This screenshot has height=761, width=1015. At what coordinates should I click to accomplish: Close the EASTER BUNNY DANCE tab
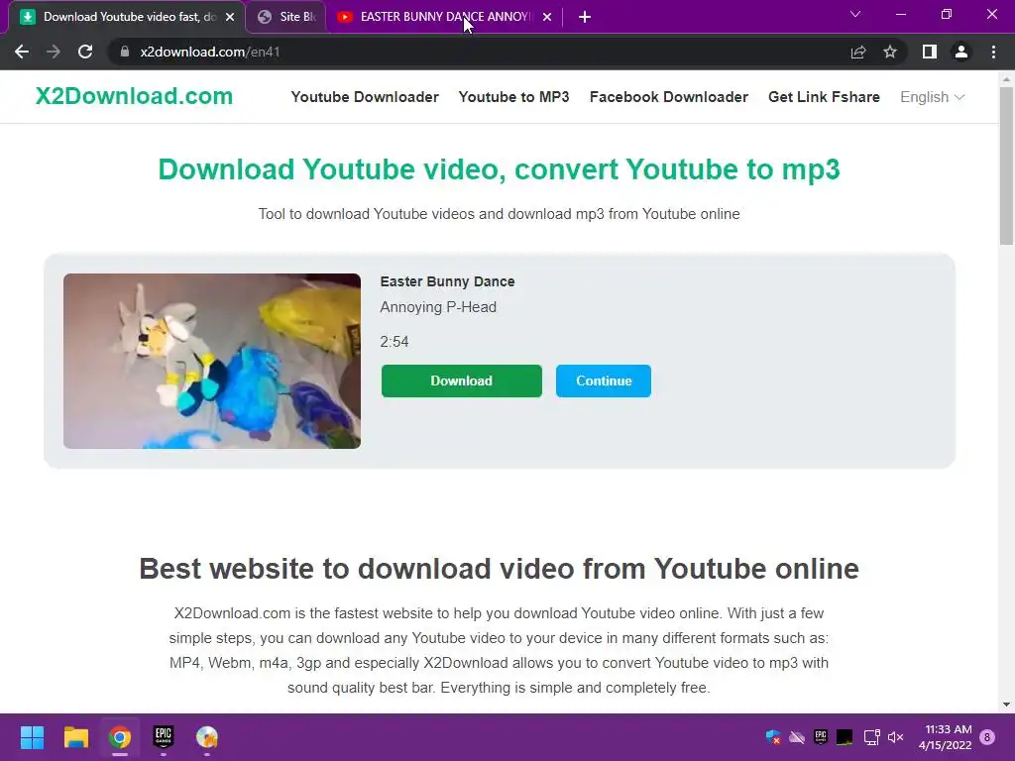(x=547, y=17)
